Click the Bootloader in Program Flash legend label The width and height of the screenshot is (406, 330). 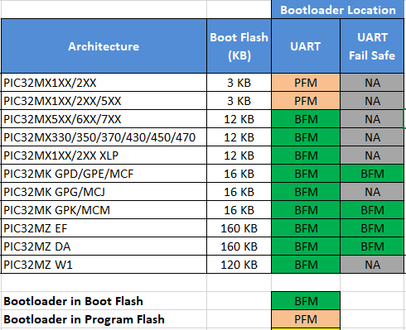coord(84,319)
